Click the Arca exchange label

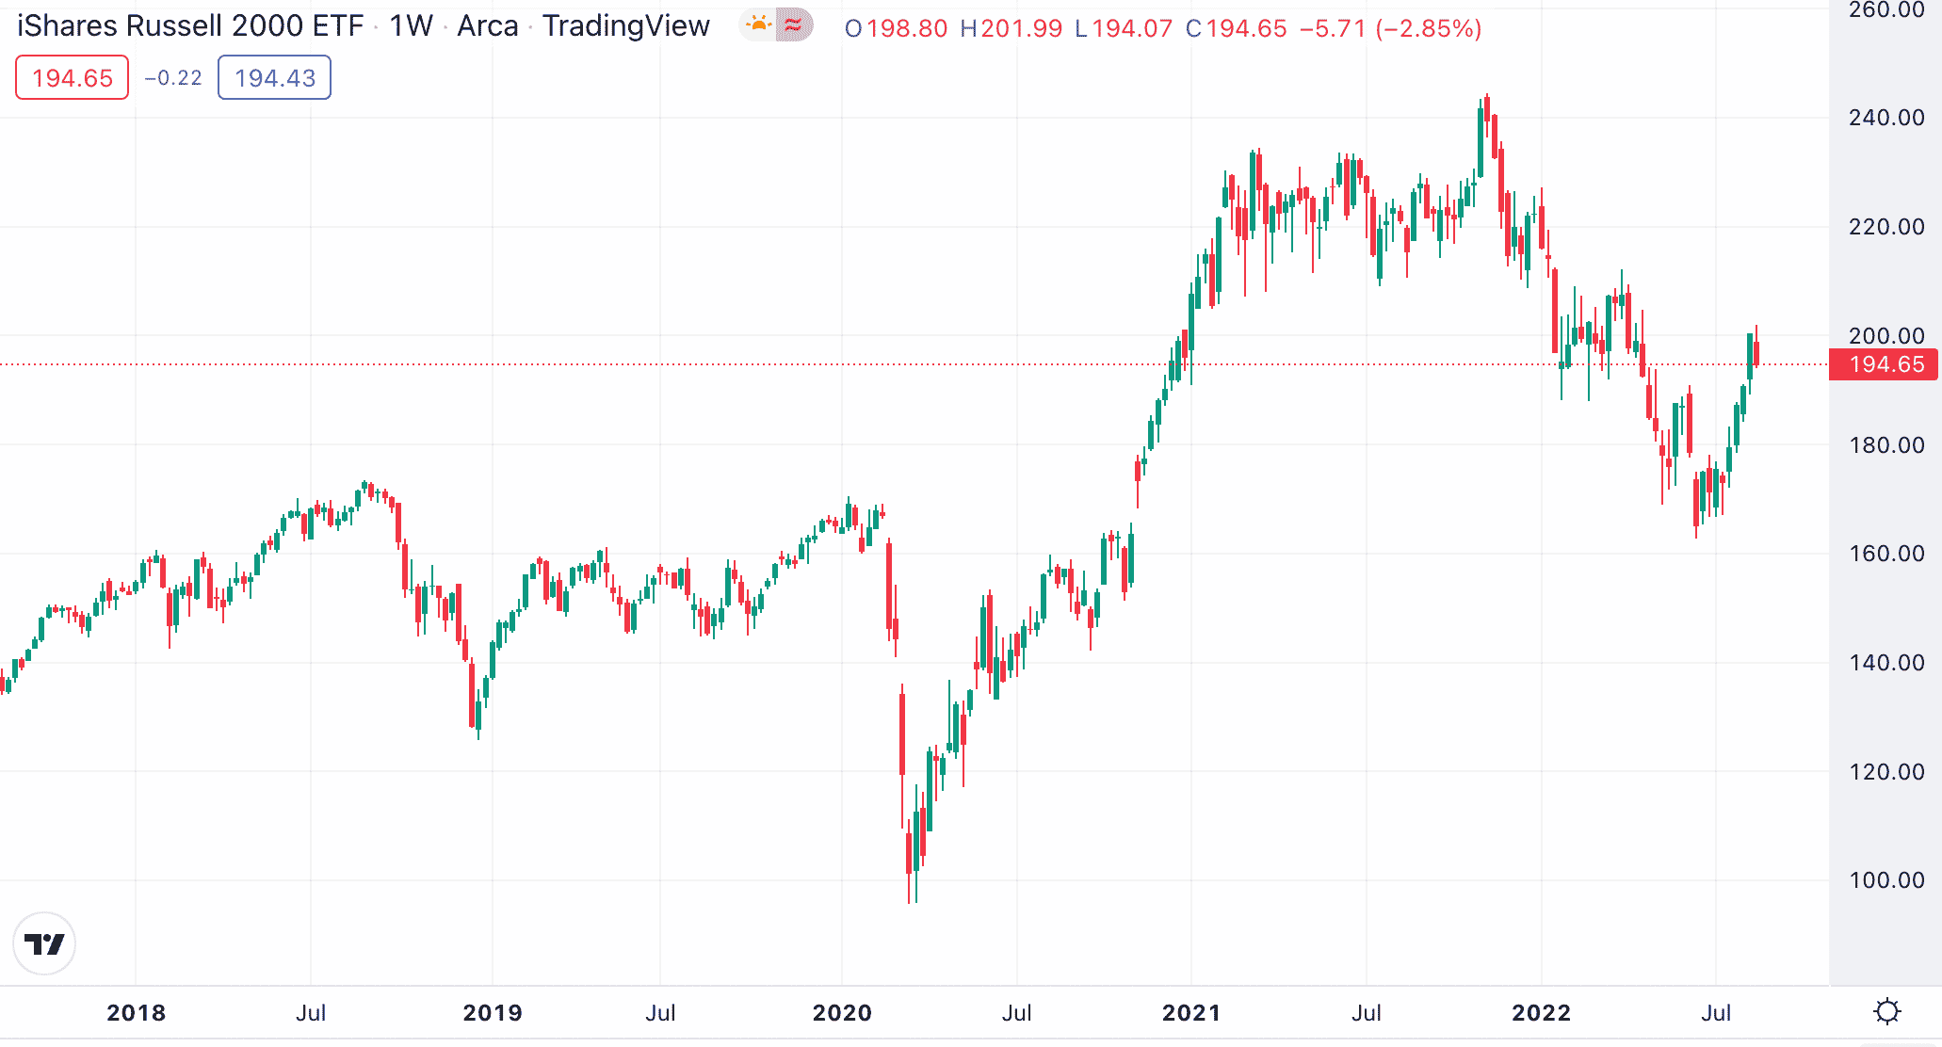[x=488, y=26]
